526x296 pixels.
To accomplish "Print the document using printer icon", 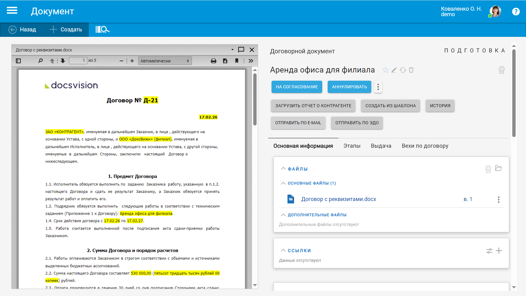I will (x=214, y=61).
